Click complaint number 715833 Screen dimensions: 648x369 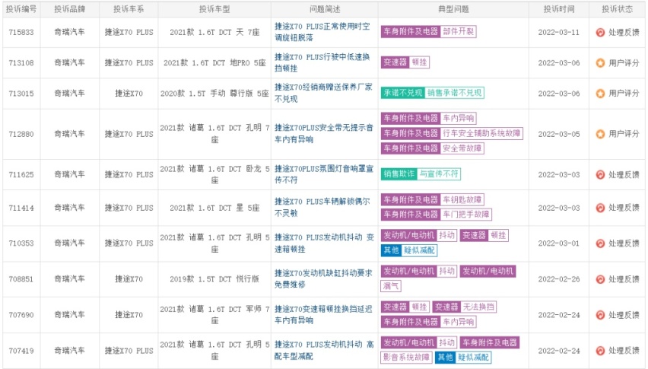click(x=21, y=32)
